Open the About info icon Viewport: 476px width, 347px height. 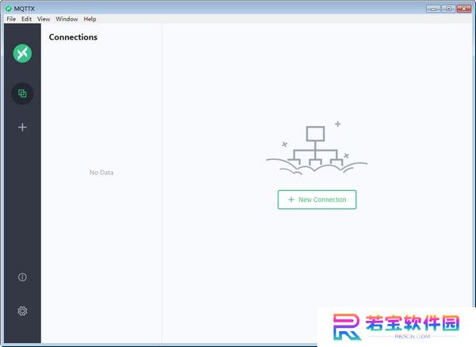22,277
